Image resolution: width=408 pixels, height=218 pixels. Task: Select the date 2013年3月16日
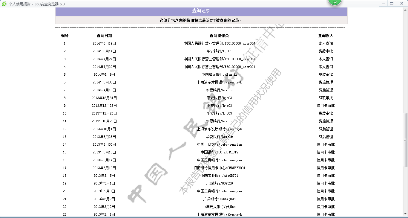coord(104,152)
